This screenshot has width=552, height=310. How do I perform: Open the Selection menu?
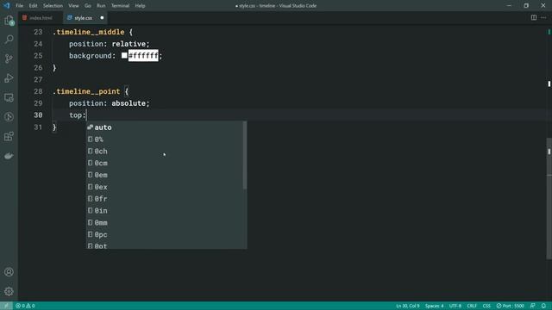click(x=53, y=6)
